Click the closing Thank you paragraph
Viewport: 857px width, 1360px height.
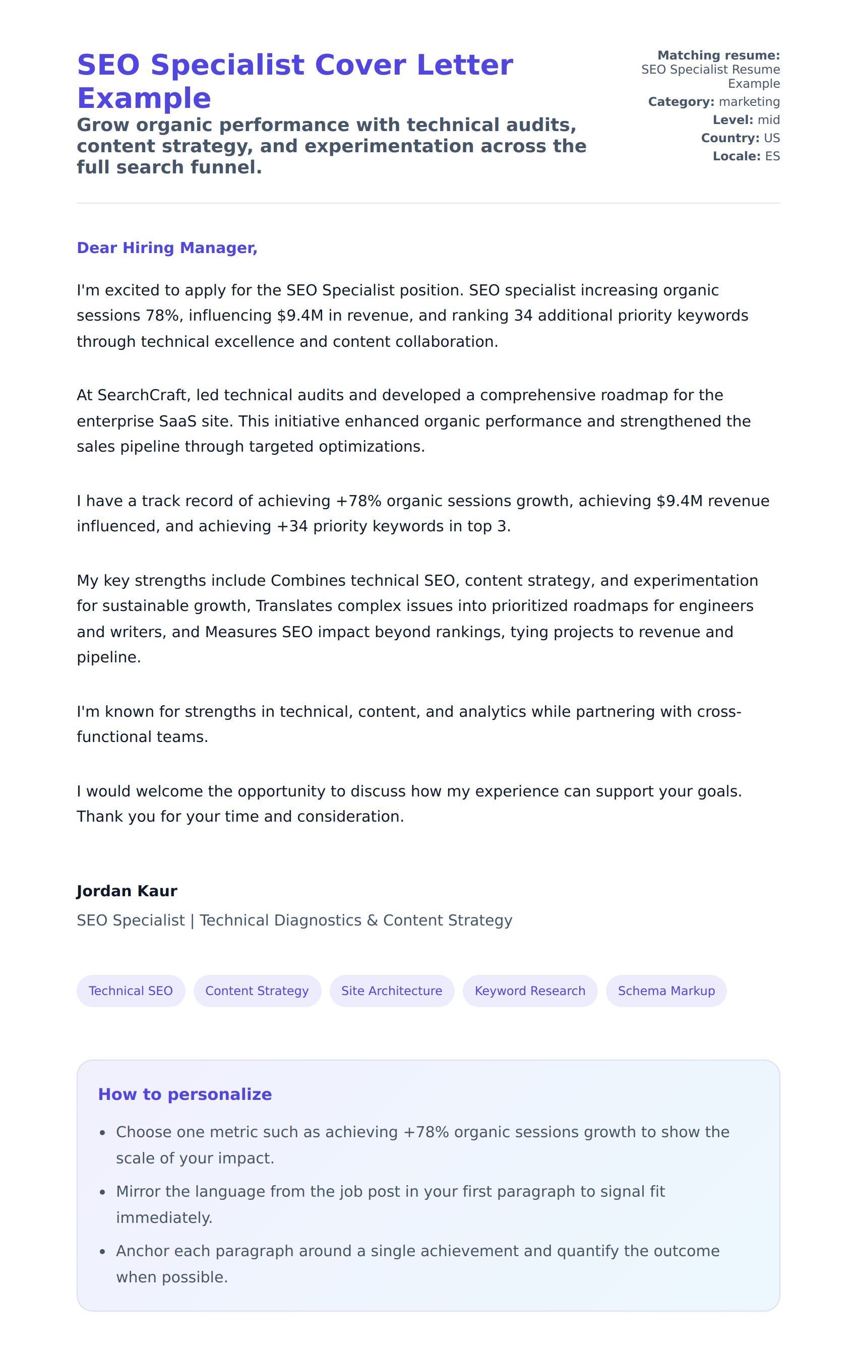[x=409, y=803]
